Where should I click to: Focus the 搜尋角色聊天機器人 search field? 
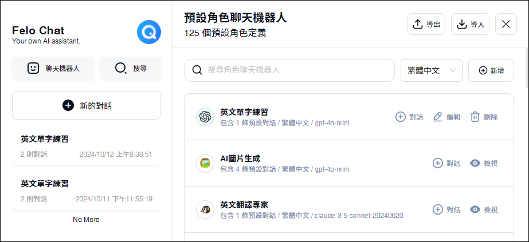(x=289, y=70)
